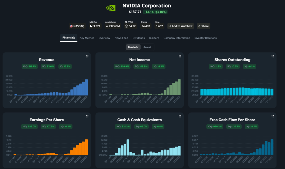The image size is (285, 169).
Task: Click the Net Income 10Q: 909.9% badge
Action: tap(122, 67)
